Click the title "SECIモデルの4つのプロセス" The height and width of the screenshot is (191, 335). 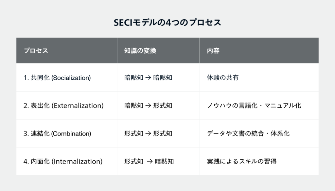coord(167,23)
